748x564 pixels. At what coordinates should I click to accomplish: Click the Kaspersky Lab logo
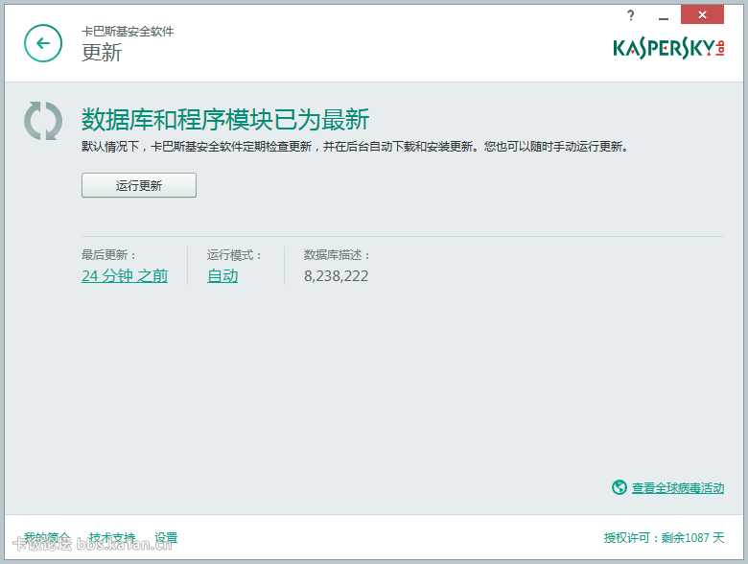668,48
